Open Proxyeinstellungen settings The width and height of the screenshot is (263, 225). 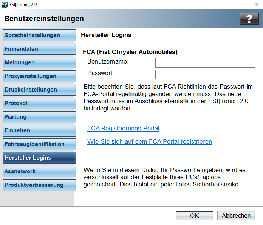[39, 76]
